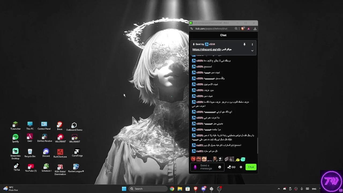
Task: Select the RustClient.exe desktop icon
Action: tap(60, 153)
